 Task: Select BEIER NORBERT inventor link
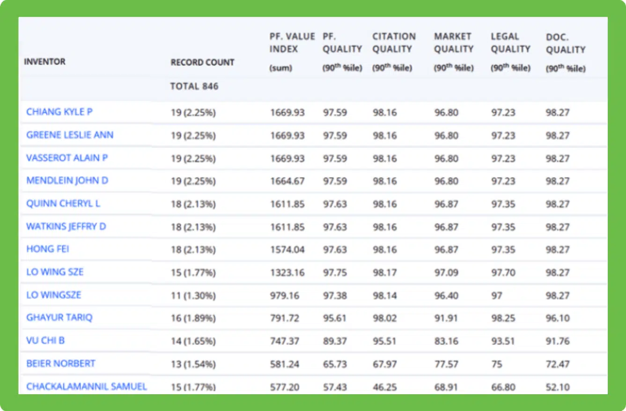point(61,363)
